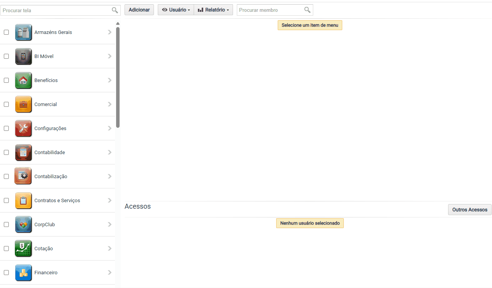492x288 pixels.
Task: Click the Procurar tela magnifier icon
Action: [115, 10]
